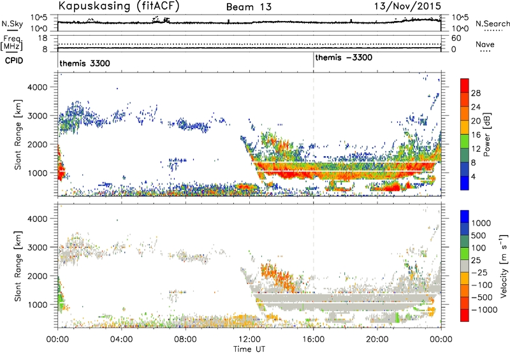The height and width of the screenshot is (353, 510).
Task: Click the '12:00' time tick label
Action: pyautogui.click(x=249, y=340)
